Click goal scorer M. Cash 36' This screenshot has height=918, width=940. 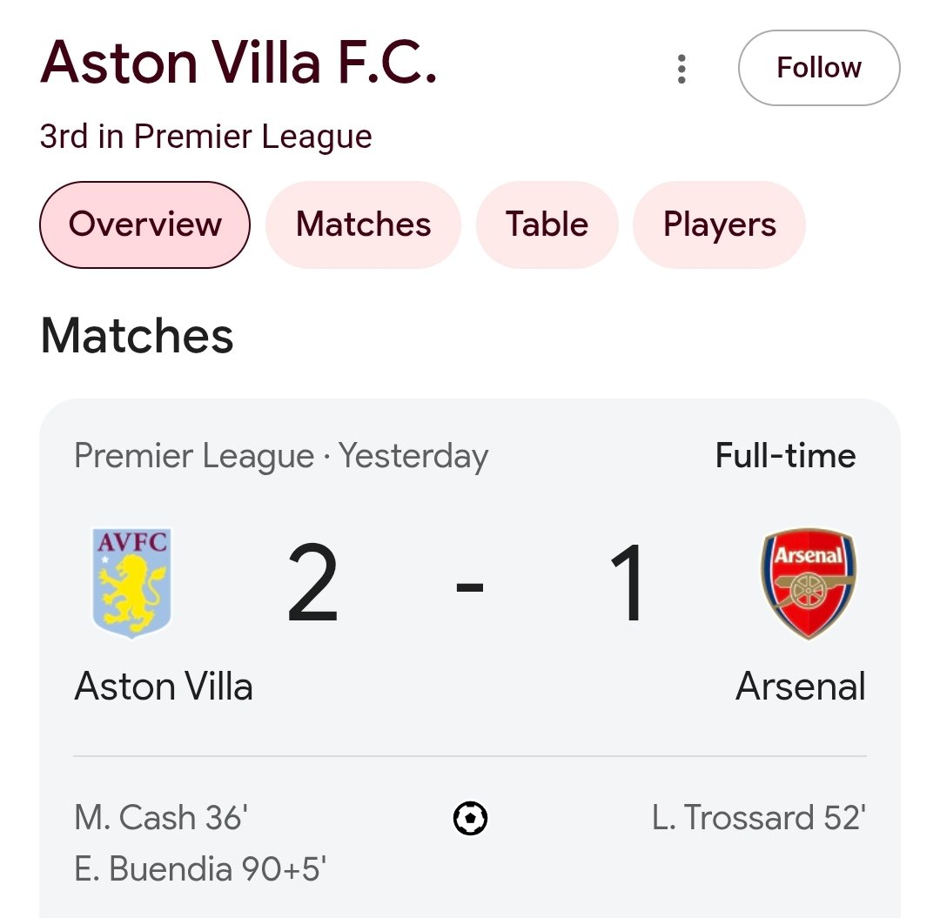pos(162,818)
